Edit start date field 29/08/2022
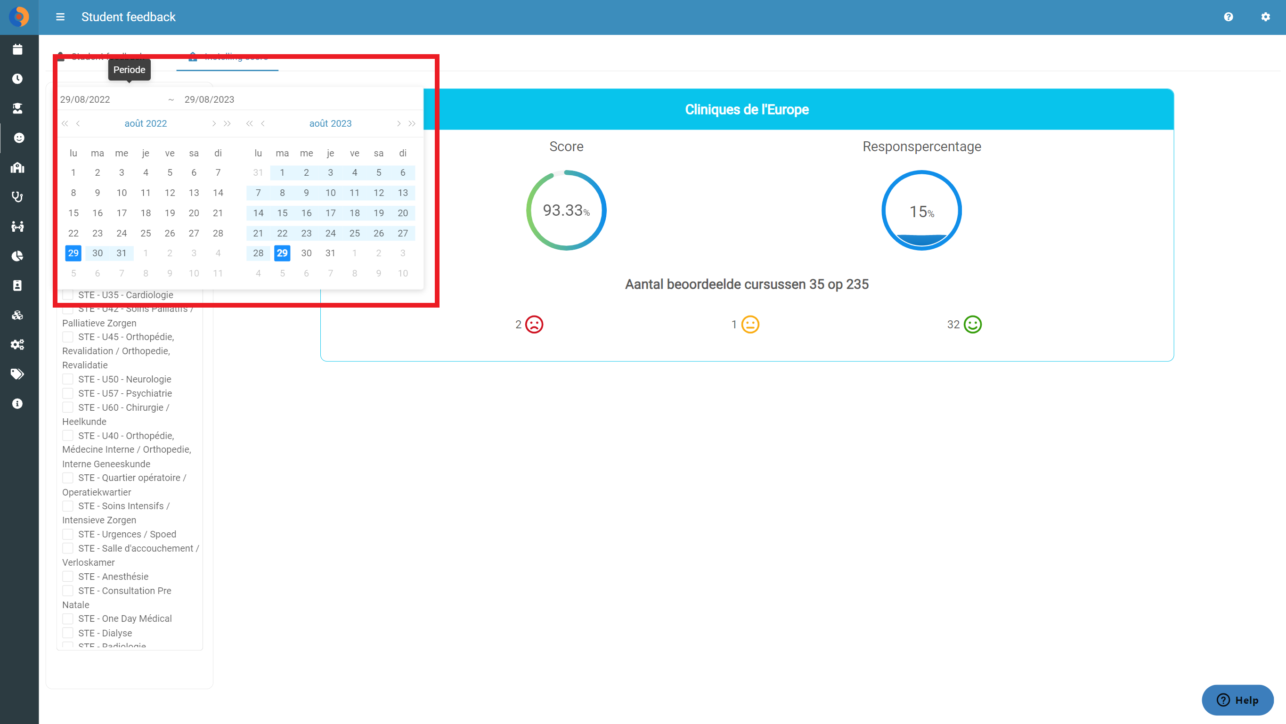The width and height of the screenshot is (1286, 724). 111,99
